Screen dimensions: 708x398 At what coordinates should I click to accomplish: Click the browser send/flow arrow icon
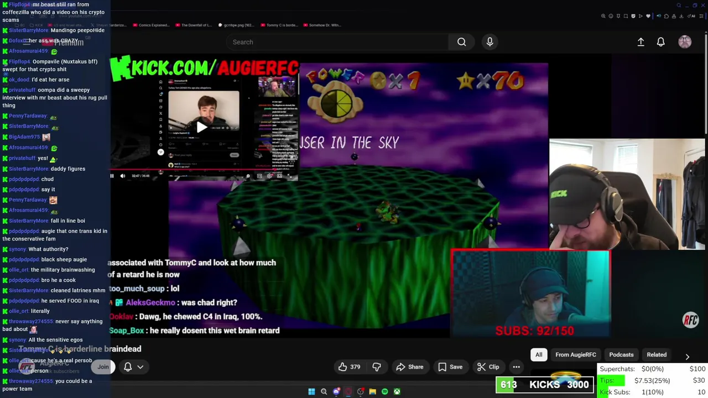(641, 16)
